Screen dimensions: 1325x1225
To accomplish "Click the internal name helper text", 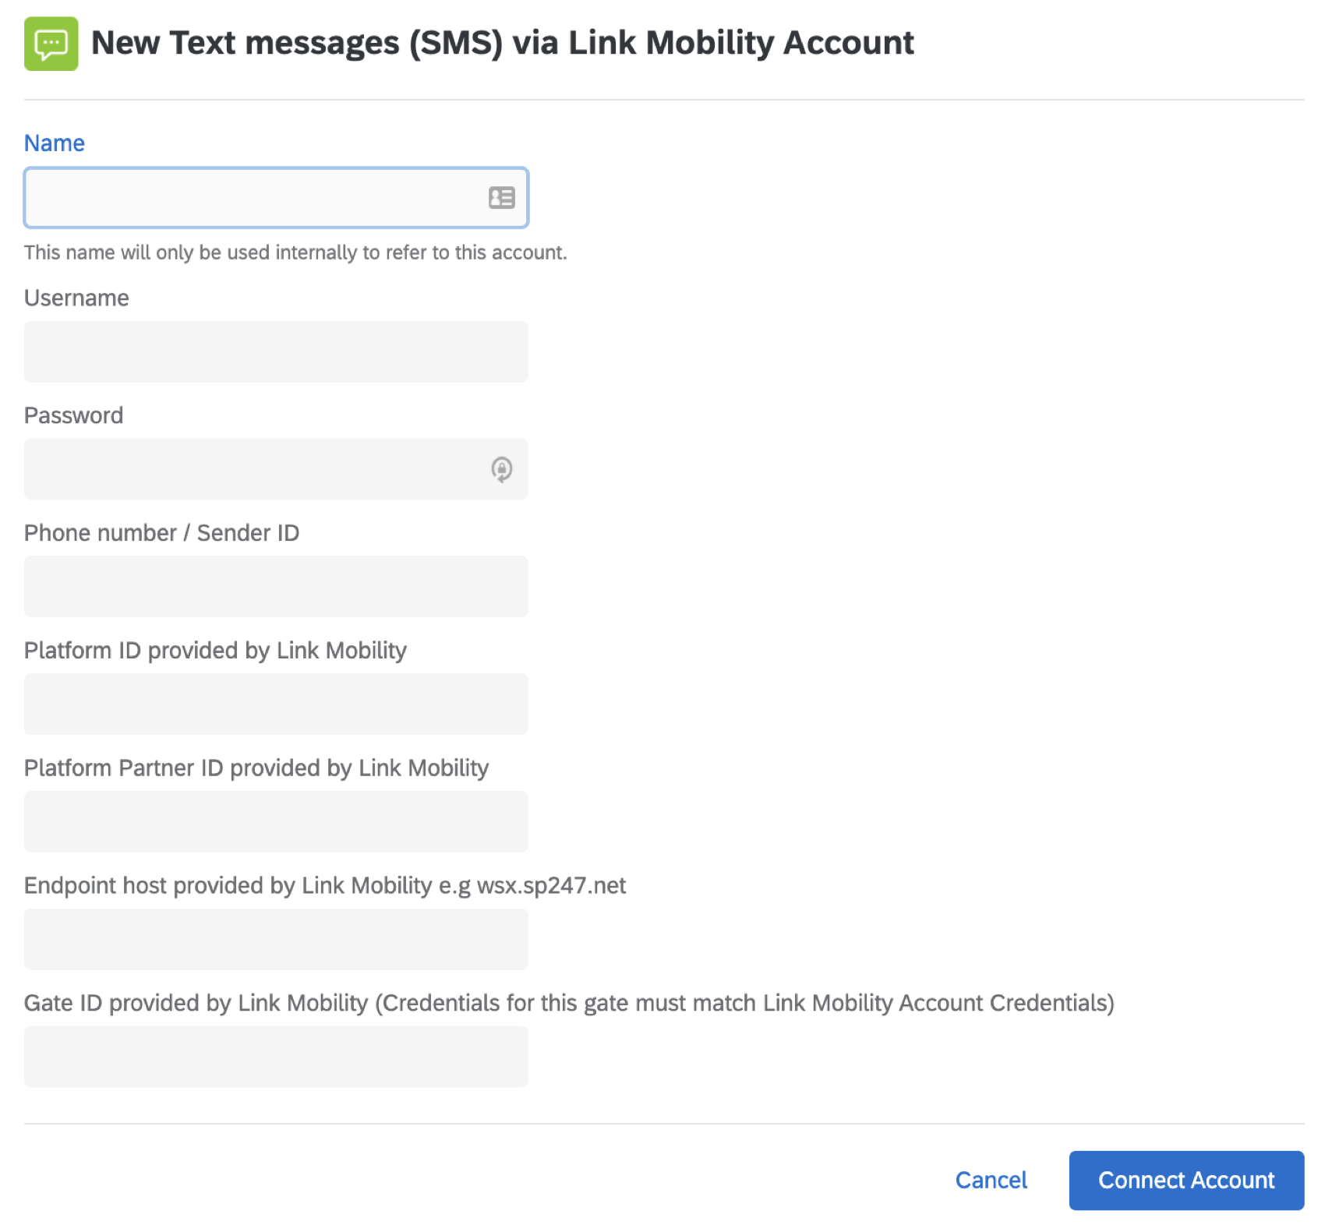I will 296,252.
